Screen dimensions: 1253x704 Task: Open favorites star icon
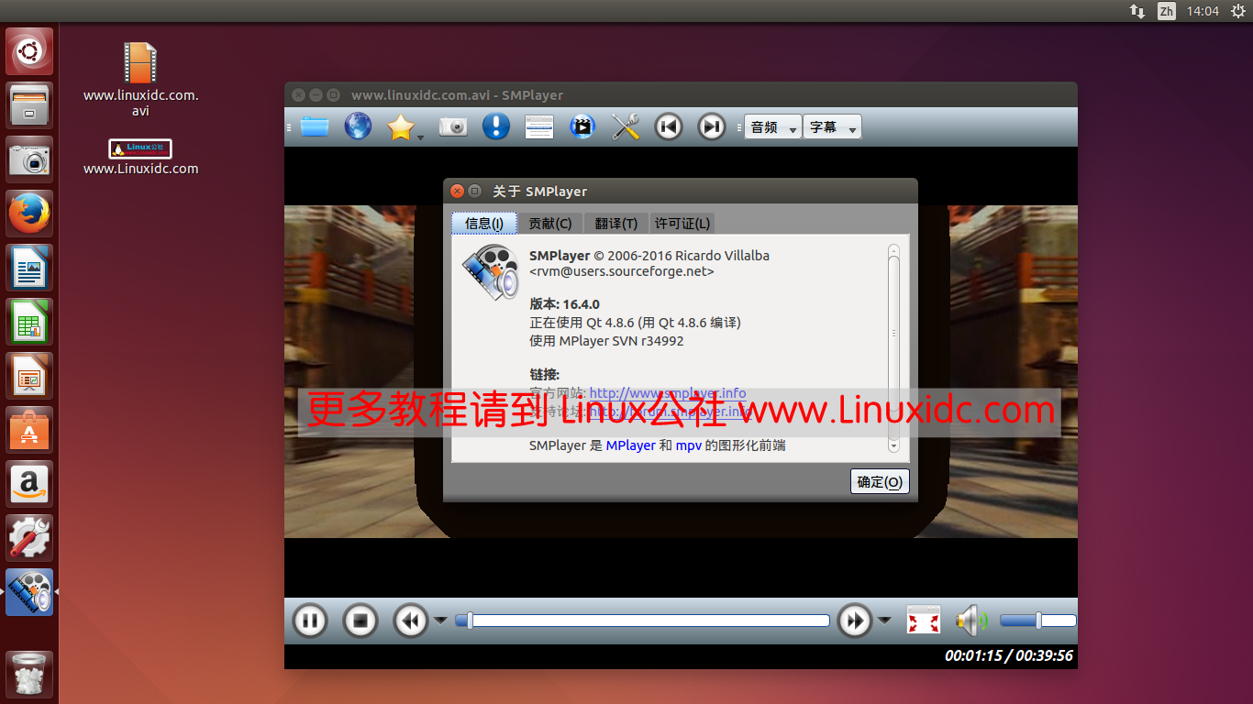(x=400, y=126)
